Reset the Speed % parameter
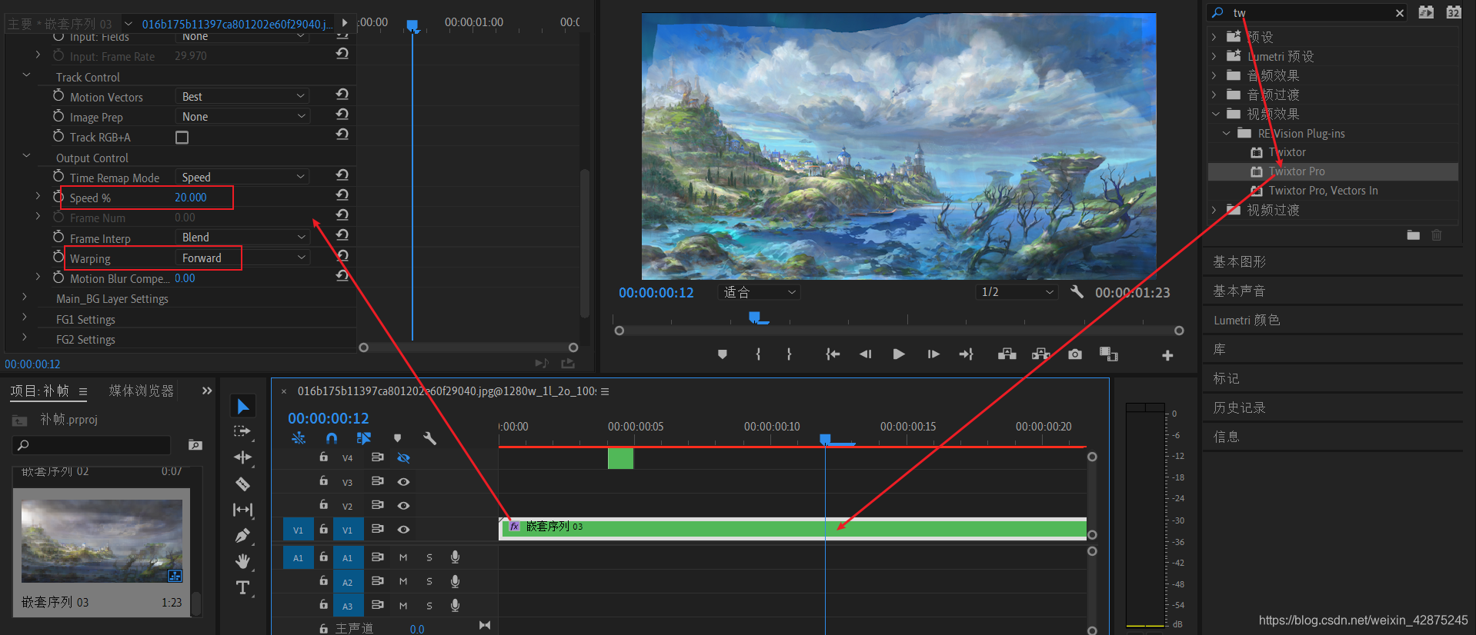The width and height of the screenshot is (1476, 635). click(x=342, y=195)
